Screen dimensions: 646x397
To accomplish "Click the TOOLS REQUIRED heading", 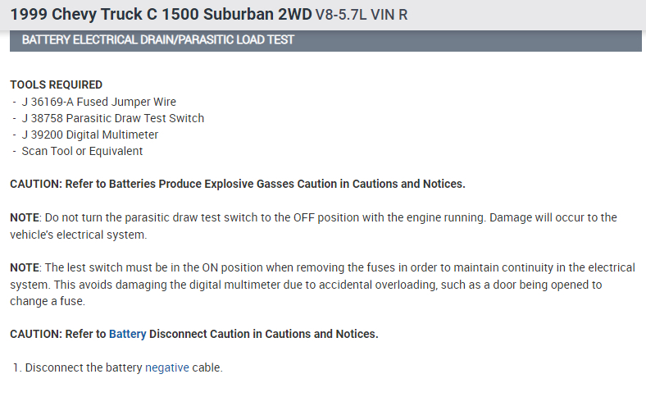I will pyautogui.click(x=56, y=84).
